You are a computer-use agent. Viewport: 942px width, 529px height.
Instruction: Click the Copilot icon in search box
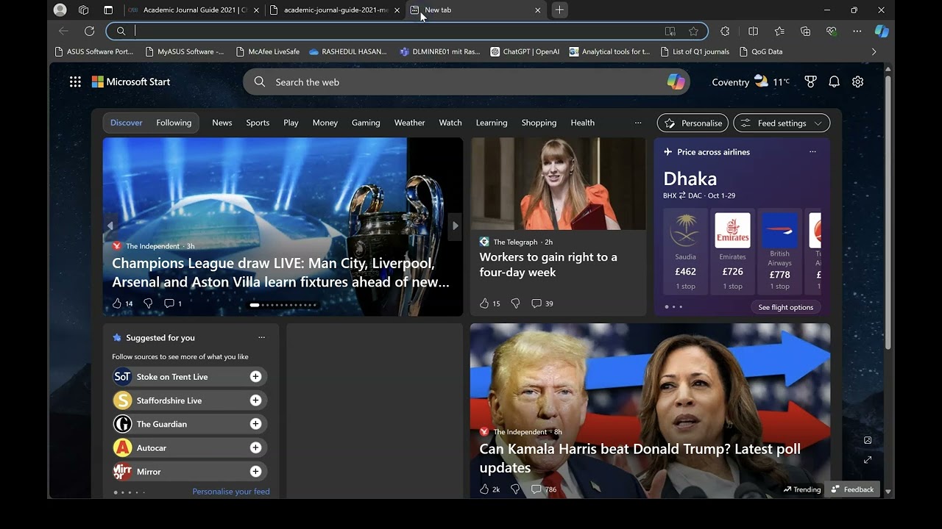coord(676,82)
